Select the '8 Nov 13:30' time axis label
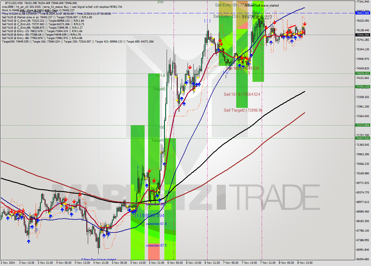Image resolution: width=371 pixels, height=266 pixels. 305,263
